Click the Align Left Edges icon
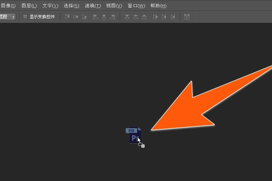 pos(95,17)
